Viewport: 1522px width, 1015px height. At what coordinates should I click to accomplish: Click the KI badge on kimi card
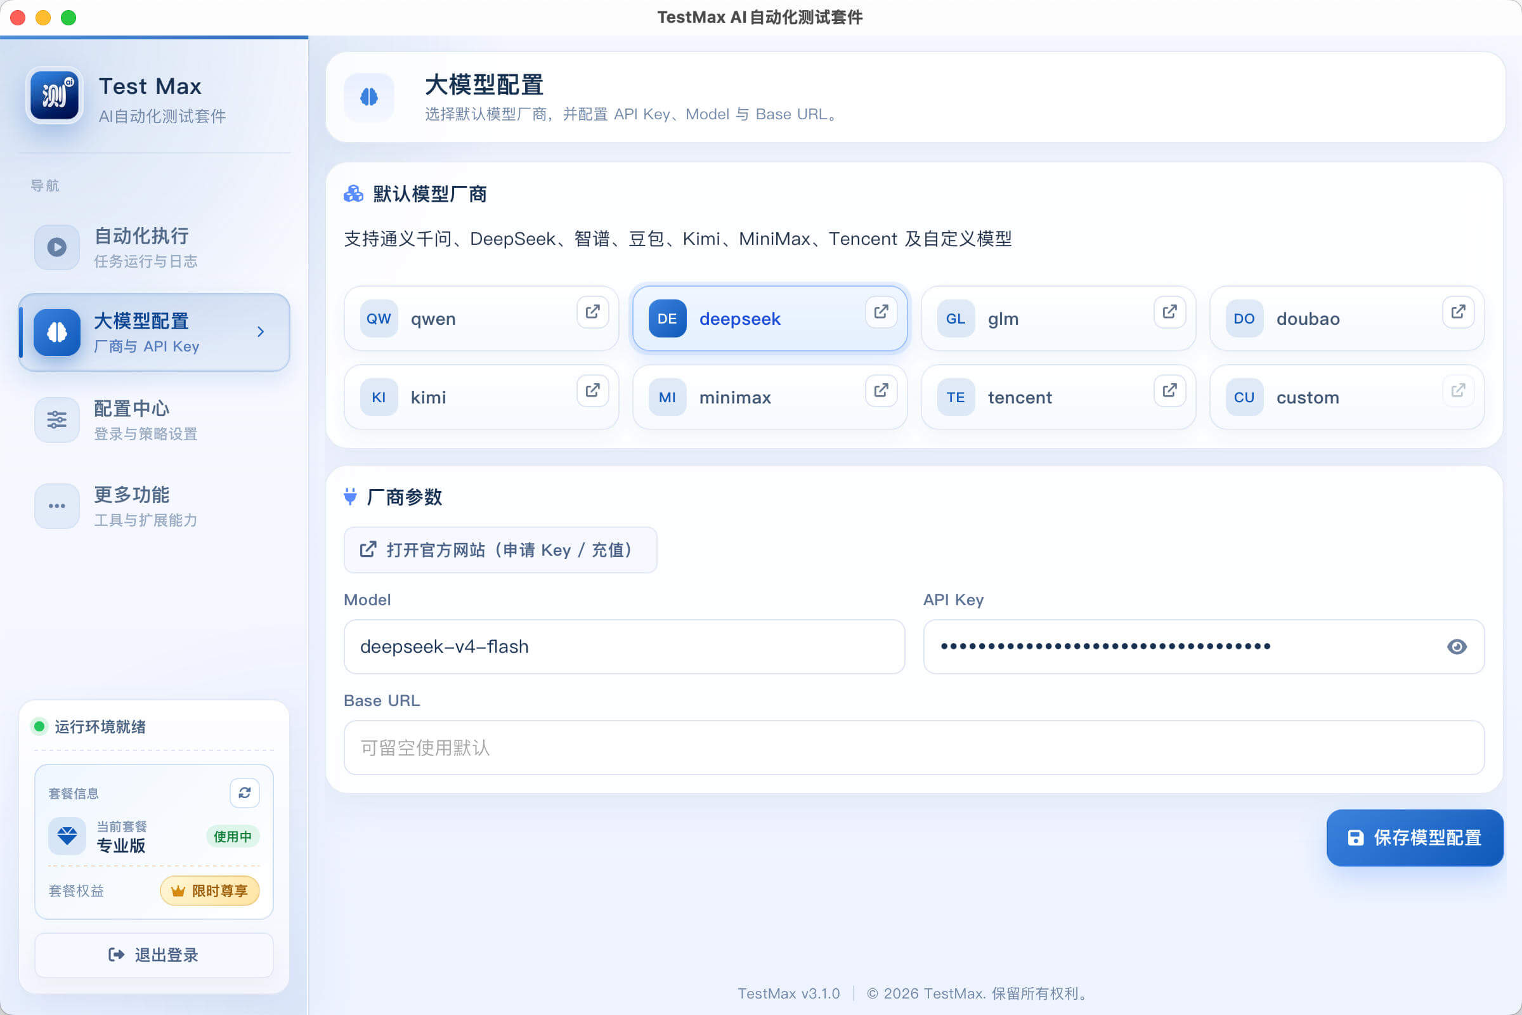(x=379, y=398)
